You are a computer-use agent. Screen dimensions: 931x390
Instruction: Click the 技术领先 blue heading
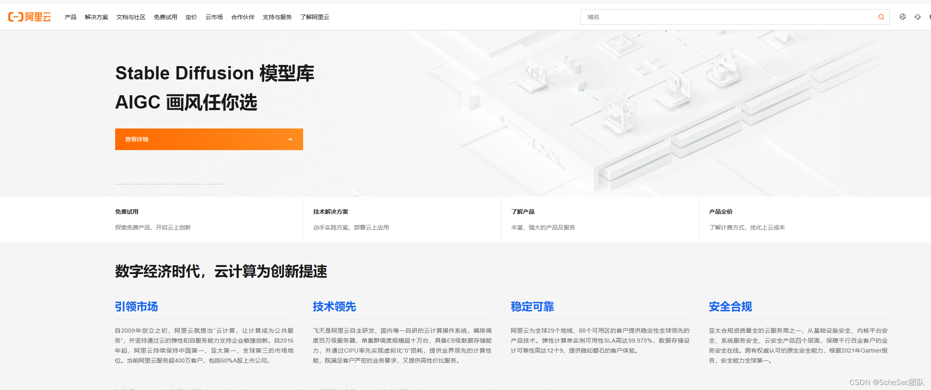click(334, 307)
